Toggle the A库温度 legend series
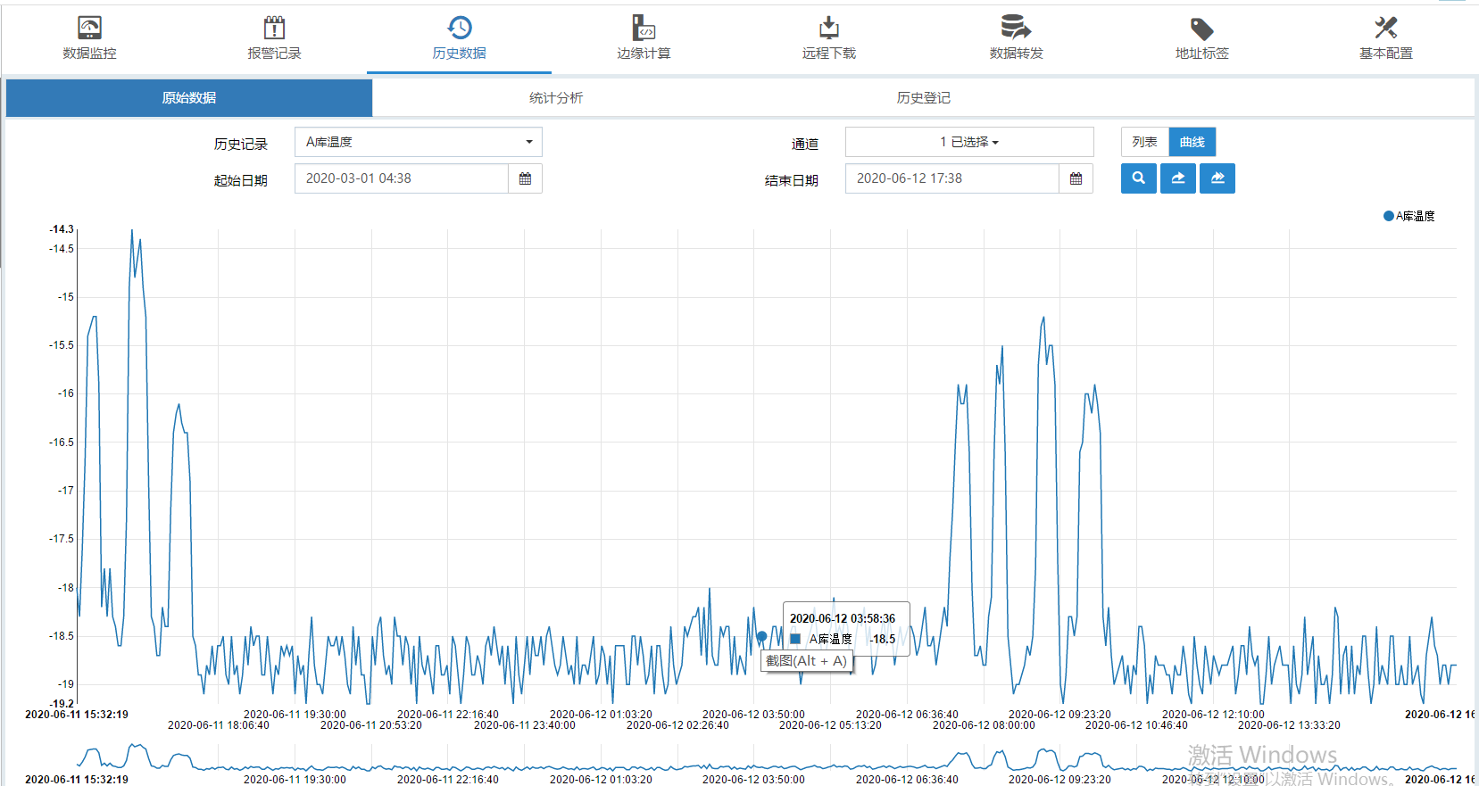Screen dimensions: 1479x786 (x=1408, y=216)
